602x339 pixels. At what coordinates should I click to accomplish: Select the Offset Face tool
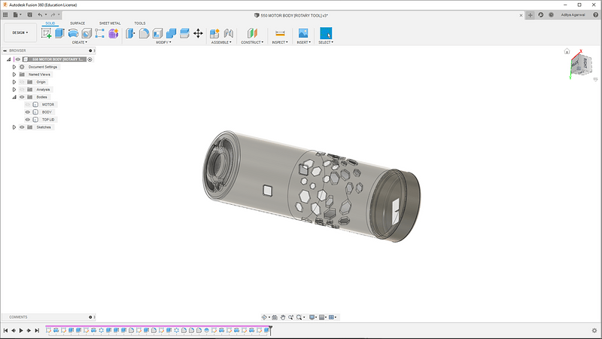point(184,33)
